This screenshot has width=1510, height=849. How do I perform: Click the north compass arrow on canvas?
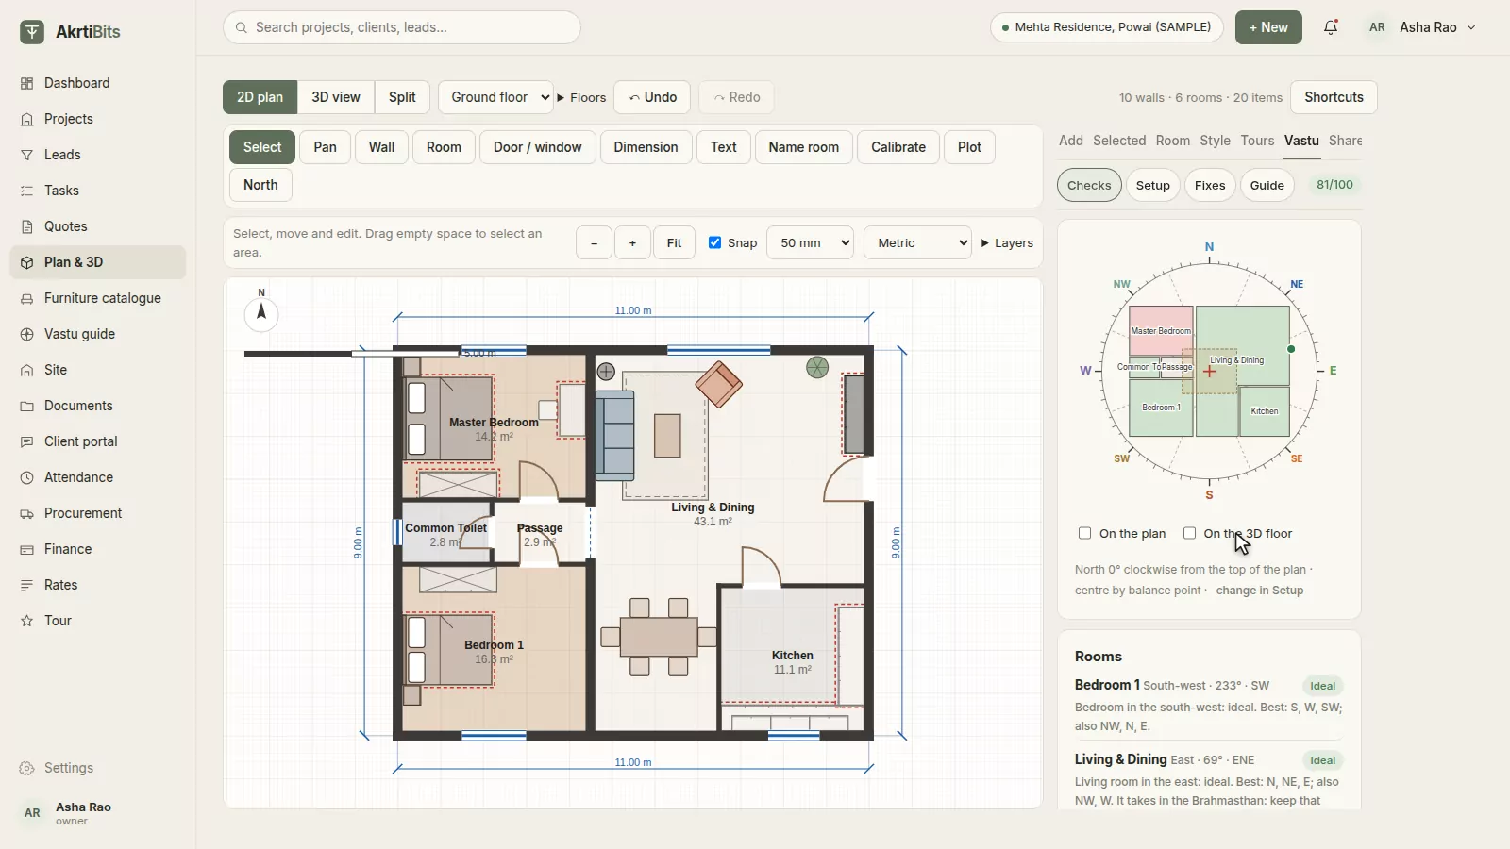click(x=261, y=313)
